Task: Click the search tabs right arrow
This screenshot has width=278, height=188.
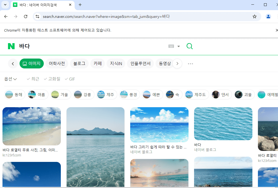Action: coord(177,63)
